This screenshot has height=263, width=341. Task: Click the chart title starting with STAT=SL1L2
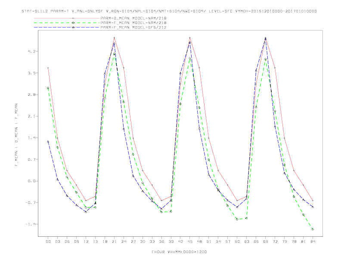169,11
